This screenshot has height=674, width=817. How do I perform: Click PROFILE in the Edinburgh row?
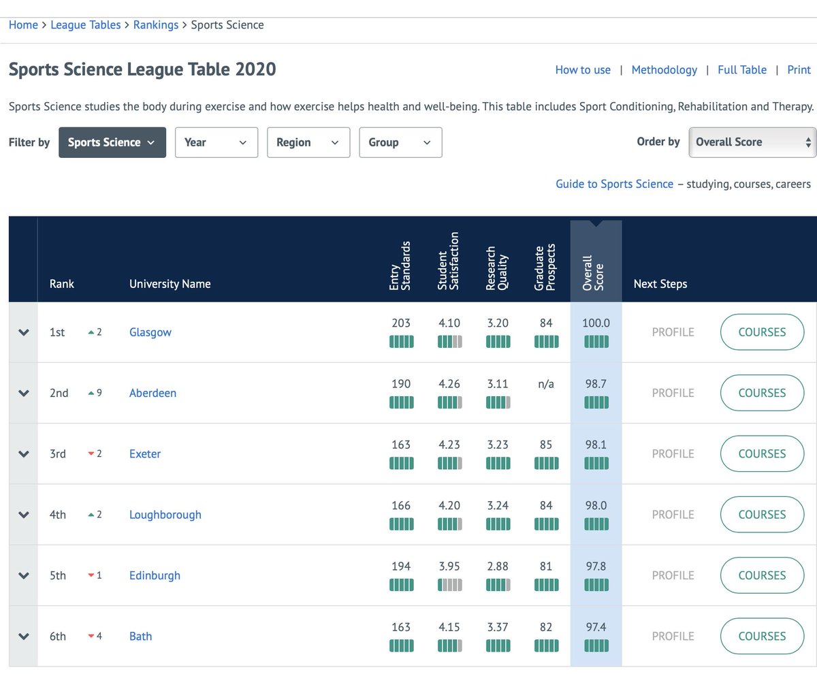(x=673, y=576)
